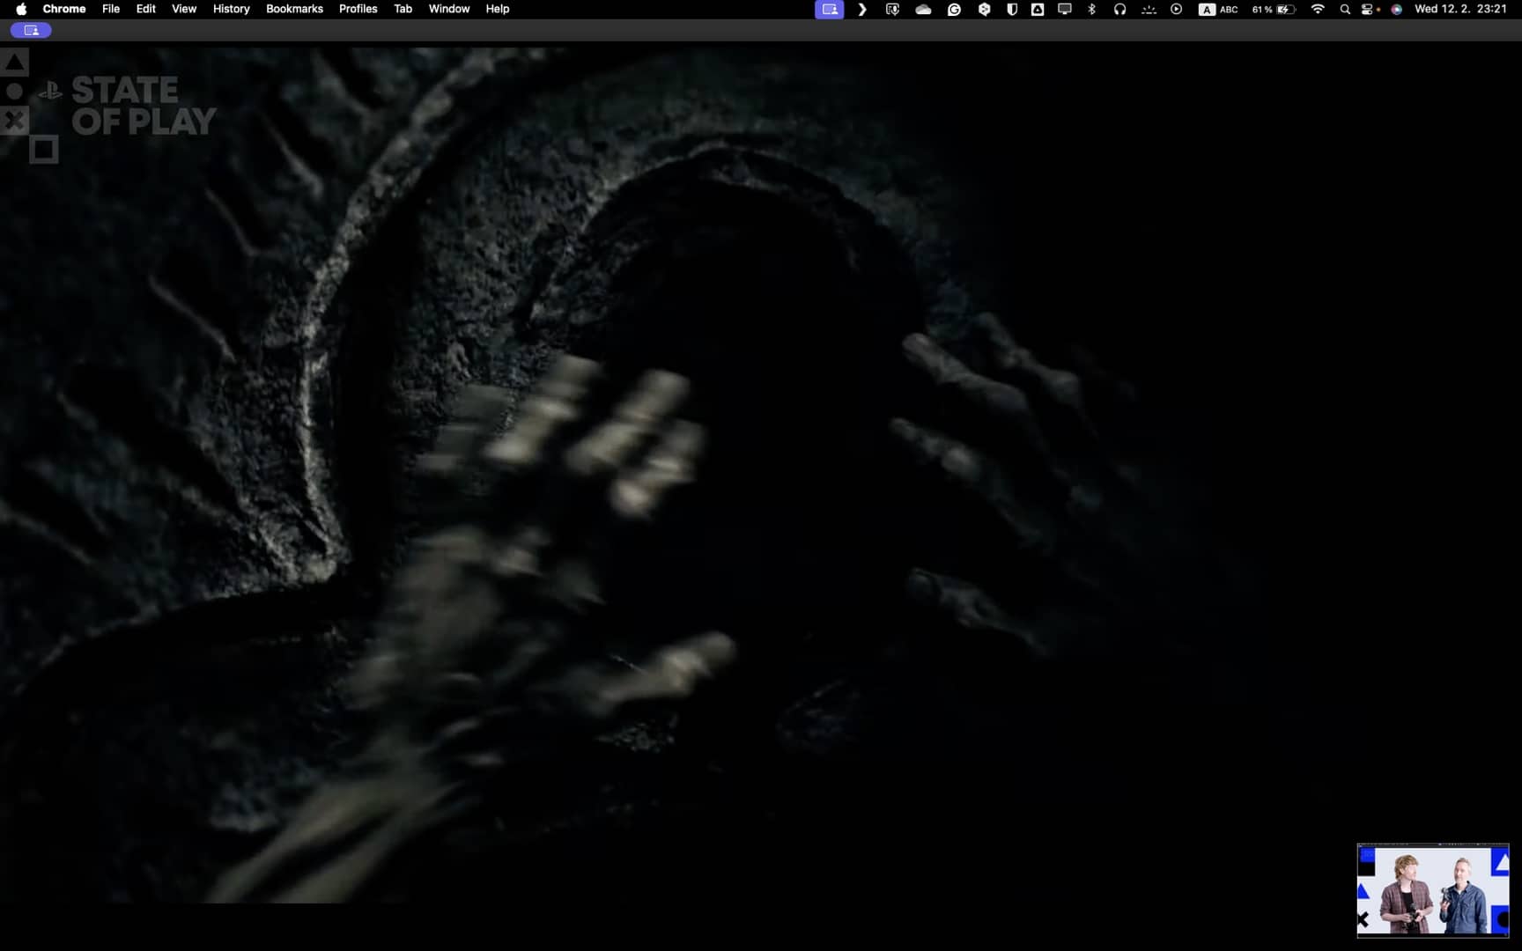Open the Grammarly menu bar icon
This screenshot has width=1522, height=951.
coord(954,10)
